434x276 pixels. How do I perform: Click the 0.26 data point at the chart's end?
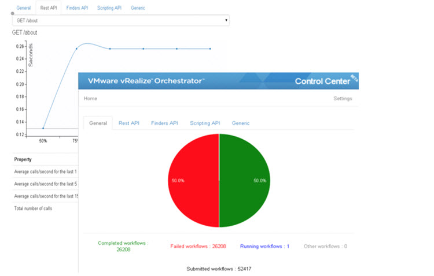210,49
